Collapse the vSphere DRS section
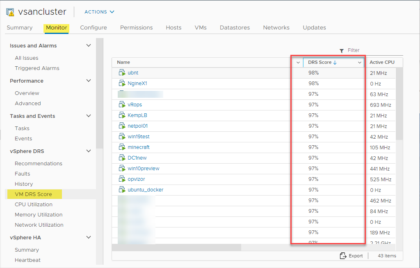Screen dimensions: 420x268 pyautogui.click(x=89, y=151)
